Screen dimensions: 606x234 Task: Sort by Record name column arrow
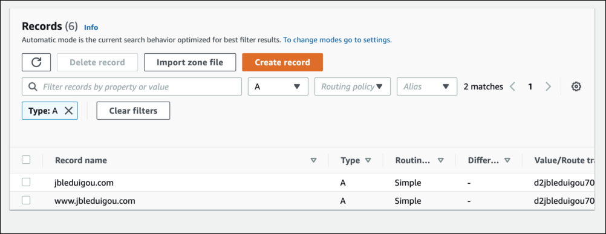(313, 160)
